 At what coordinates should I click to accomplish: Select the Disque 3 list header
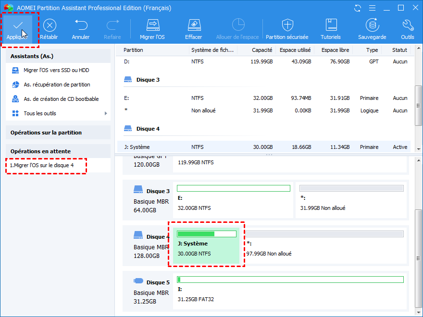(x=148, y=80)
